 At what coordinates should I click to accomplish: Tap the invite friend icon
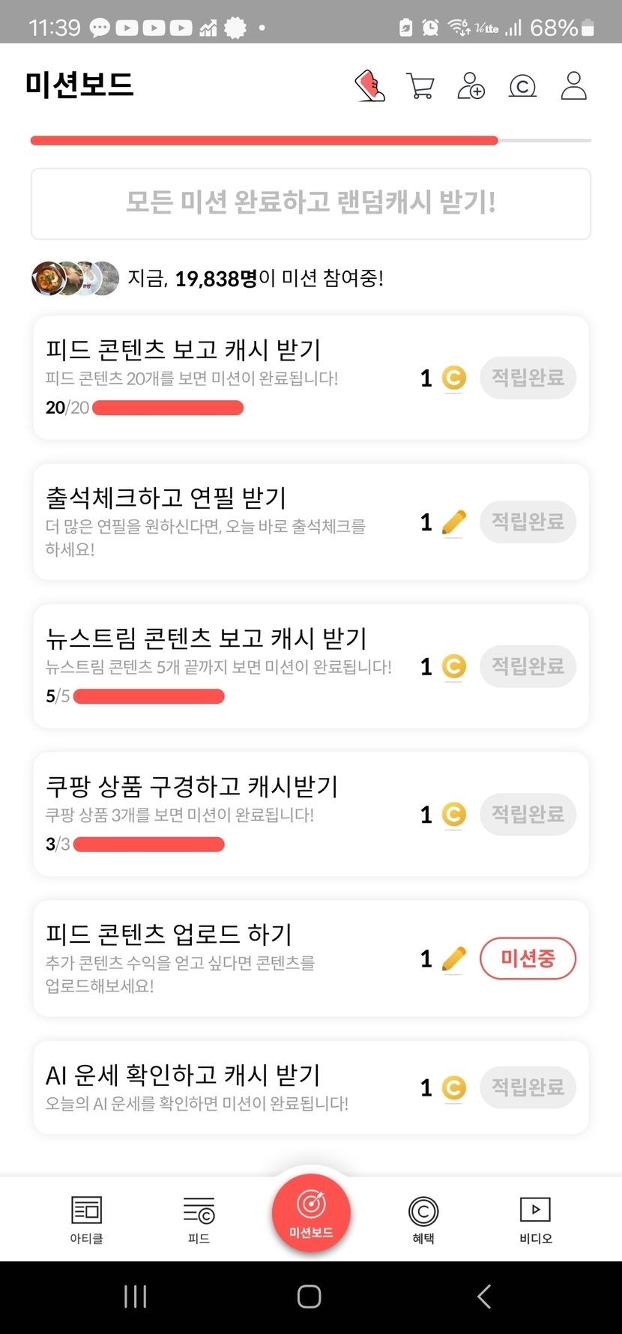[471, 86]
